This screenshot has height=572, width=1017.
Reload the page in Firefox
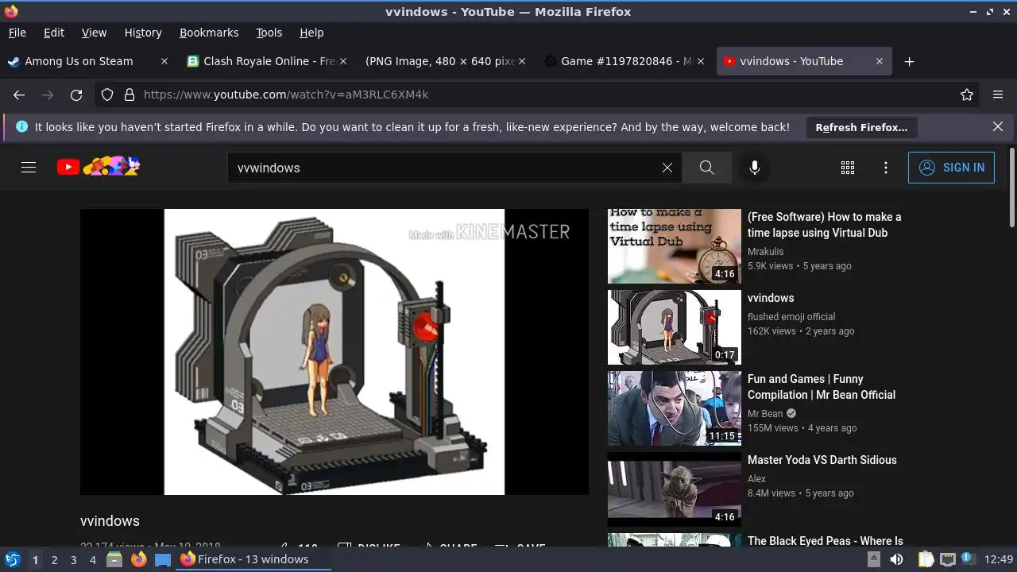[76, 95]
